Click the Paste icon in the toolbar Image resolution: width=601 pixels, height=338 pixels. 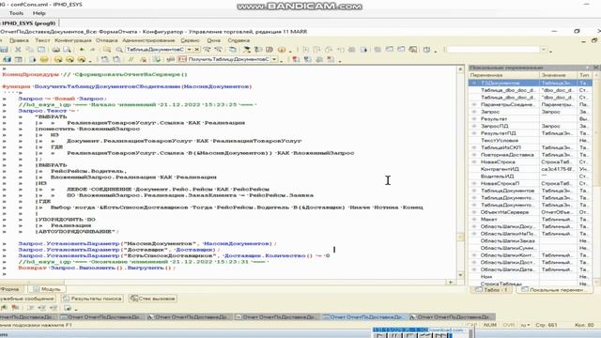pyautogui.click(x=41, y=50)
